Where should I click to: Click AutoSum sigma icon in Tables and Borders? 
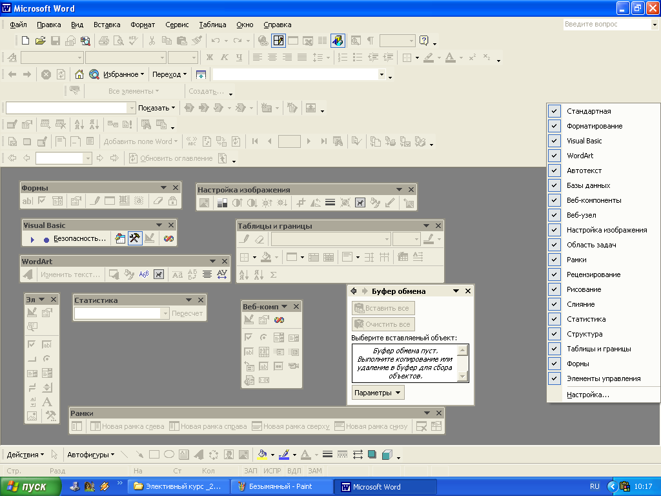point(273,275)
